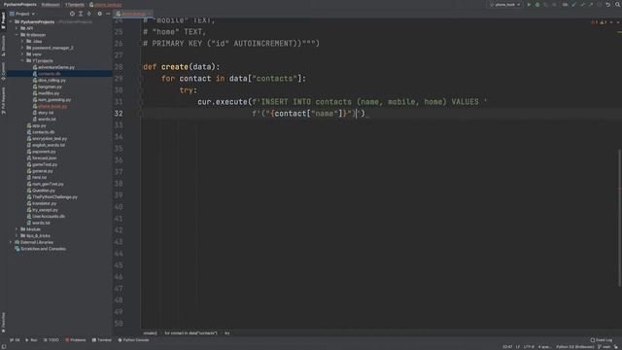This screenshot has height=350, width=622.
Task: Open the Commit tool window from the left stripe
Action: coord(3,71)
